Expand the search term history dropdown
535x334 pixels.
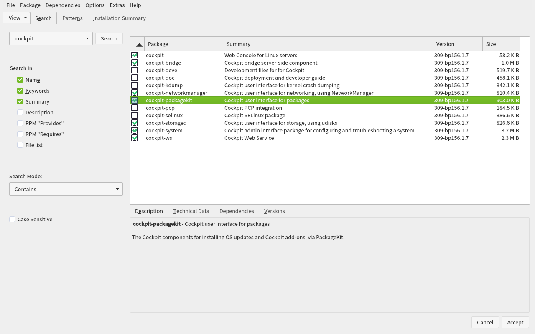[x=87, y=38]
